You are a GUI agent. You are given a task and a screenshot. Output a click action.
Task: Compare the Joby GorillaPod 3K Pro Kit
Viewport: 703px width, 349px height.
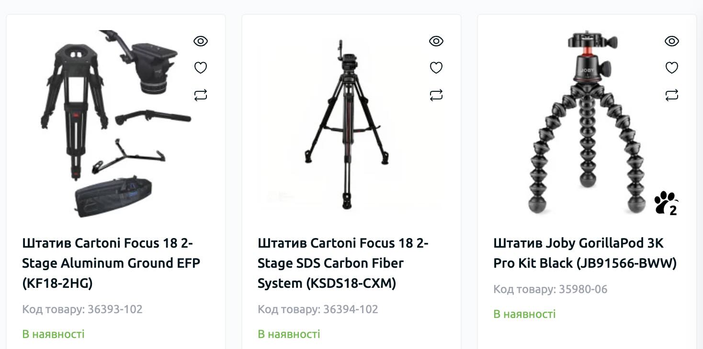tap(672, 95)
